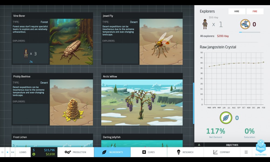Click the "Jewel Fly" card title

coord(108,16)
